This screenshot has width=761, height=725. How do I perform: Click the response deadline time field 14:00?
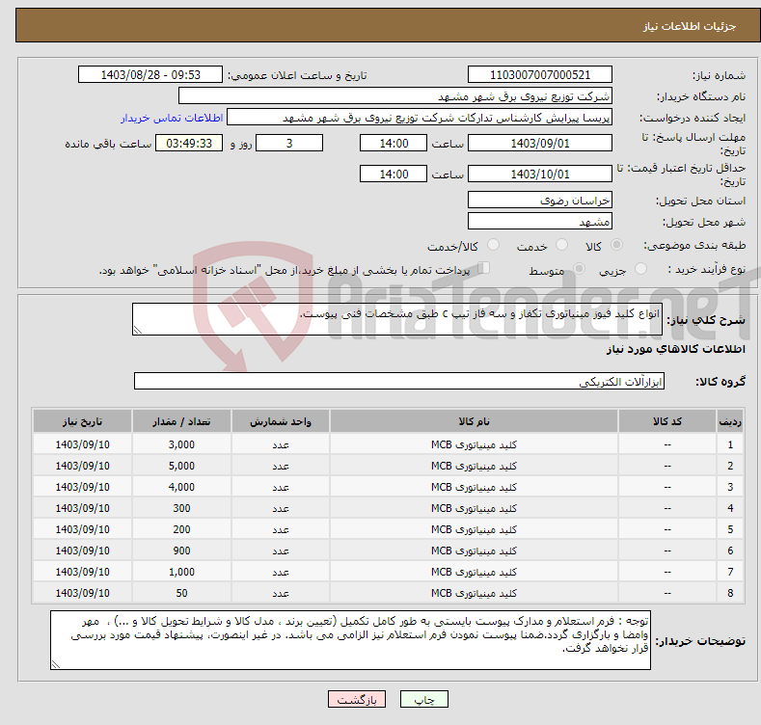click(394, 143)
